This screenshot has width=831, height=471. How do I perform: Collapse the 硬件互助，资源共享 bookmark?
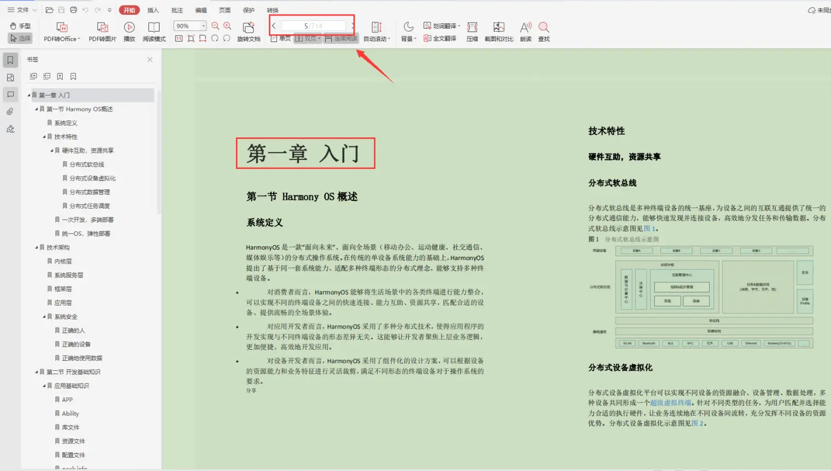coord(52,151)
